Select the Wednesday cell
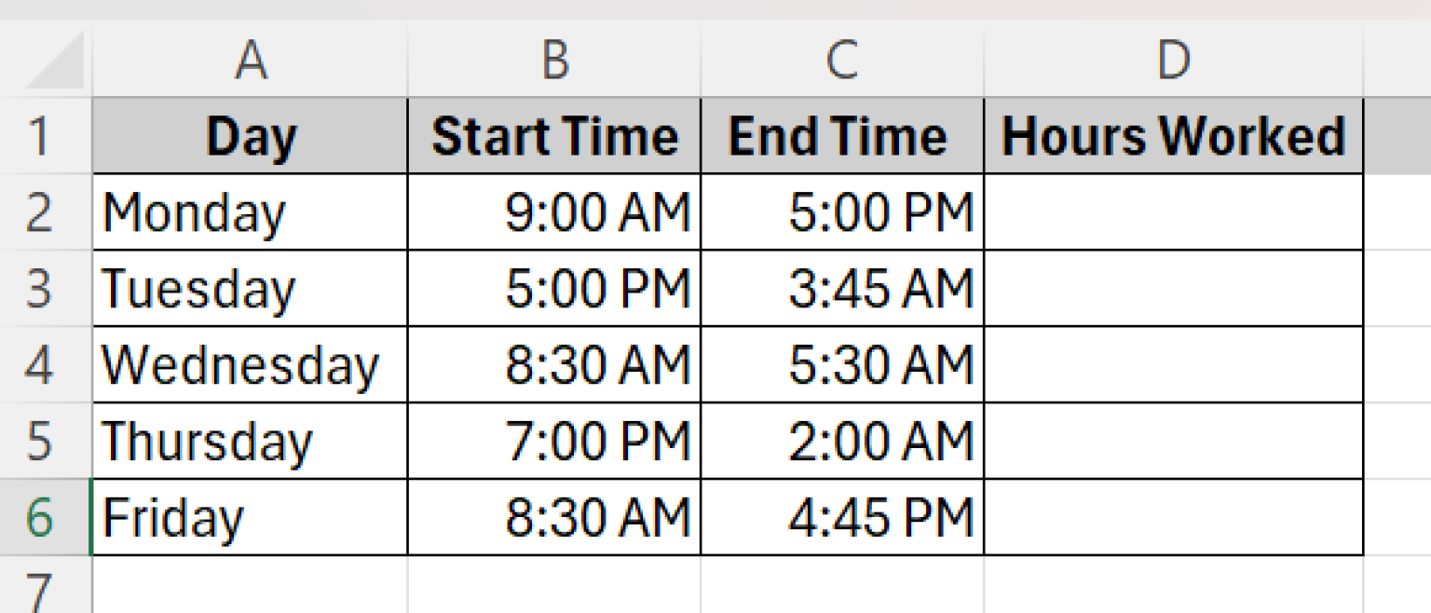1431x613 pixels. pyautogui.click(x=250, y=365)
